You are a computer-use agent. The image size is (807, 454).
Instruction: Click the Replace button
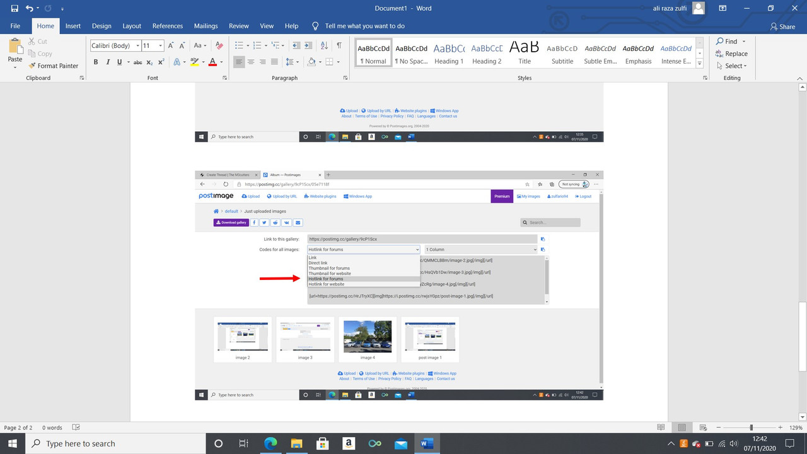pos(732,54)
